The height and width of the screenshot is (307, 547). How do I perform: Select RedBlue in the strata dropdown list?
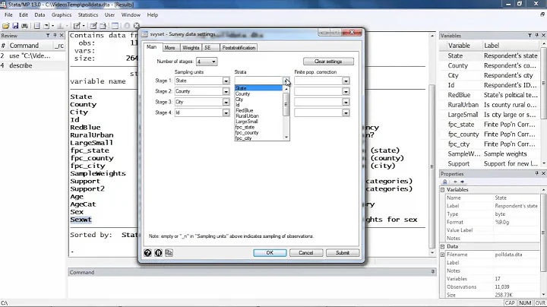point(258,110)
